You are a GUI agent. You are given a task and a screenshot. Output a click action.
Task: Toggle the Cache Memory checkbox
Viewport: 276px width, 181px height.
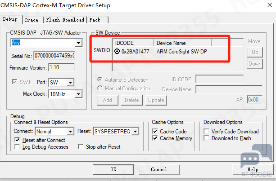pos(155,138)
